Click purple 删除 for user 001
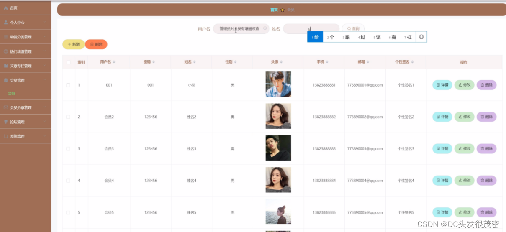 [x=487, y=85]
